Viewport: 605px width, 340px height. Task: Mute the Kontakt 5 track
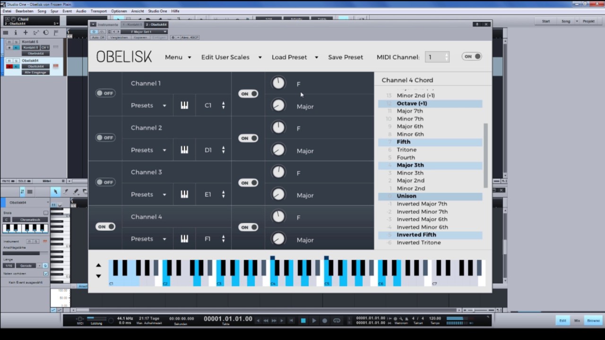[x=9, y=42]
